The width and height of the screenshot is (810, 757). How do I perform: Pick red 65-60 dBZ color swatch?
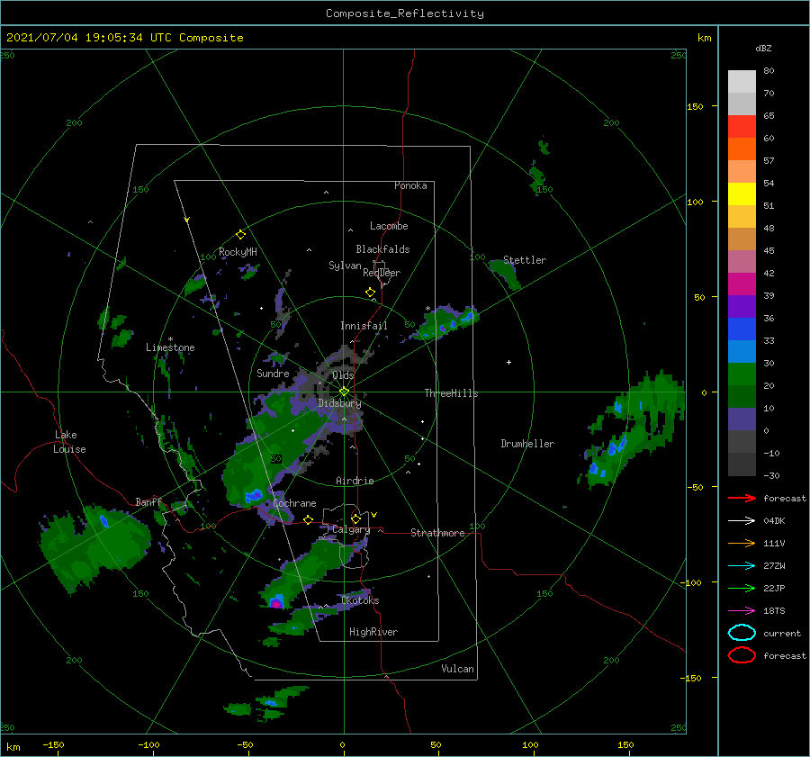(x=742, y=127)
